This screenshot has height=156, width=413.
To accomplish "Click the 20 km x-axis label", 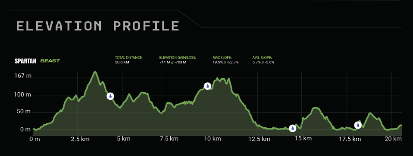I will [393, 139].
